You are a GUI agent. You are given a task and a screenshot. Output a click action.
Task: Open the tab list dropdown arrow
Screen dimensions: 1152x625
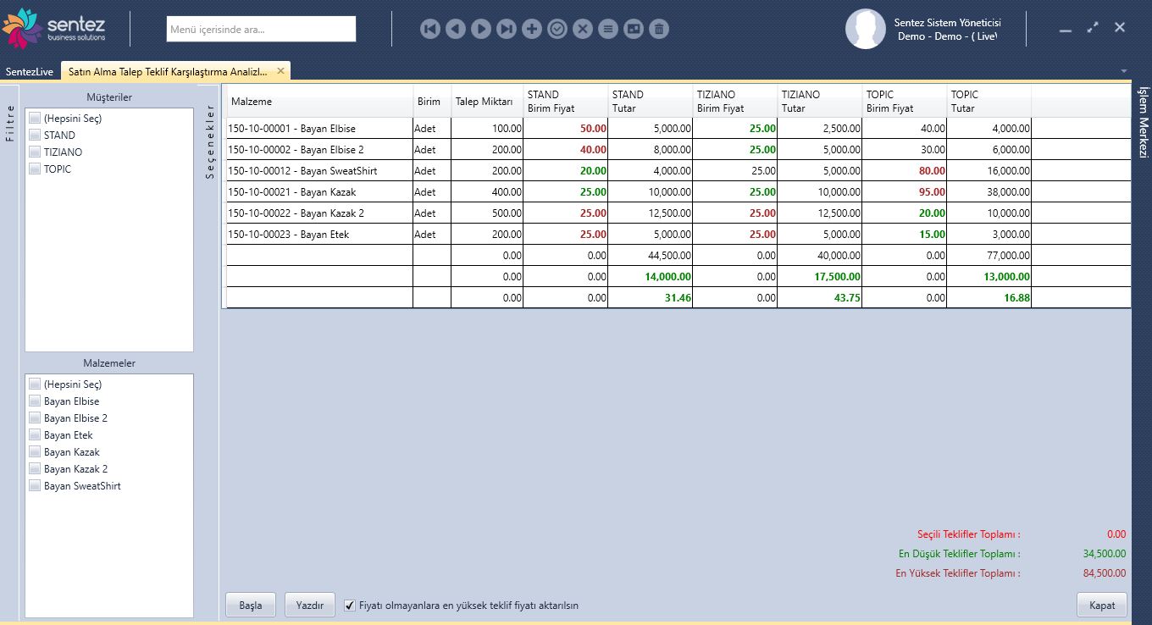[1124, 71]
